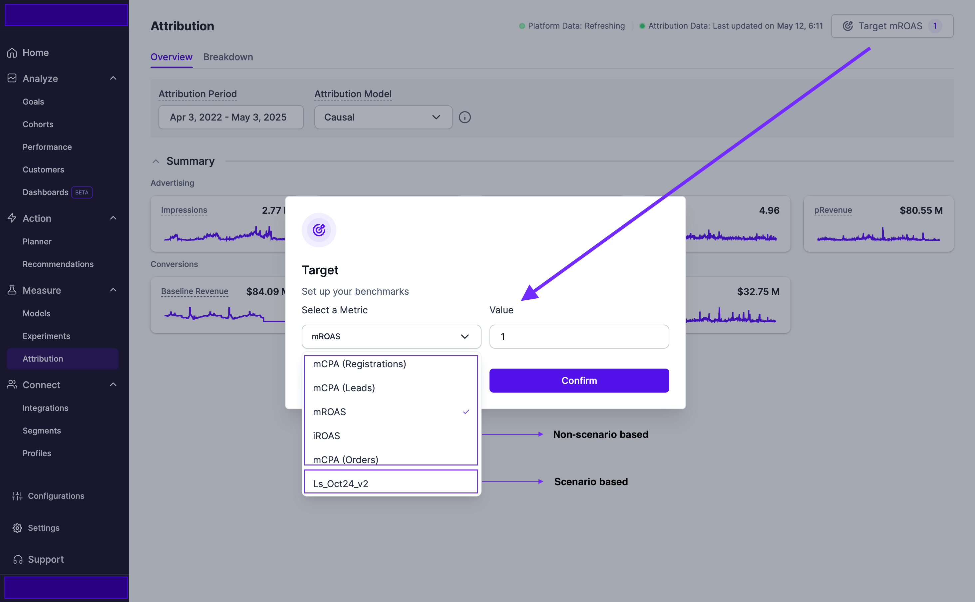Choose mCPA (Leads) metric option

click(x=344, y=388)
